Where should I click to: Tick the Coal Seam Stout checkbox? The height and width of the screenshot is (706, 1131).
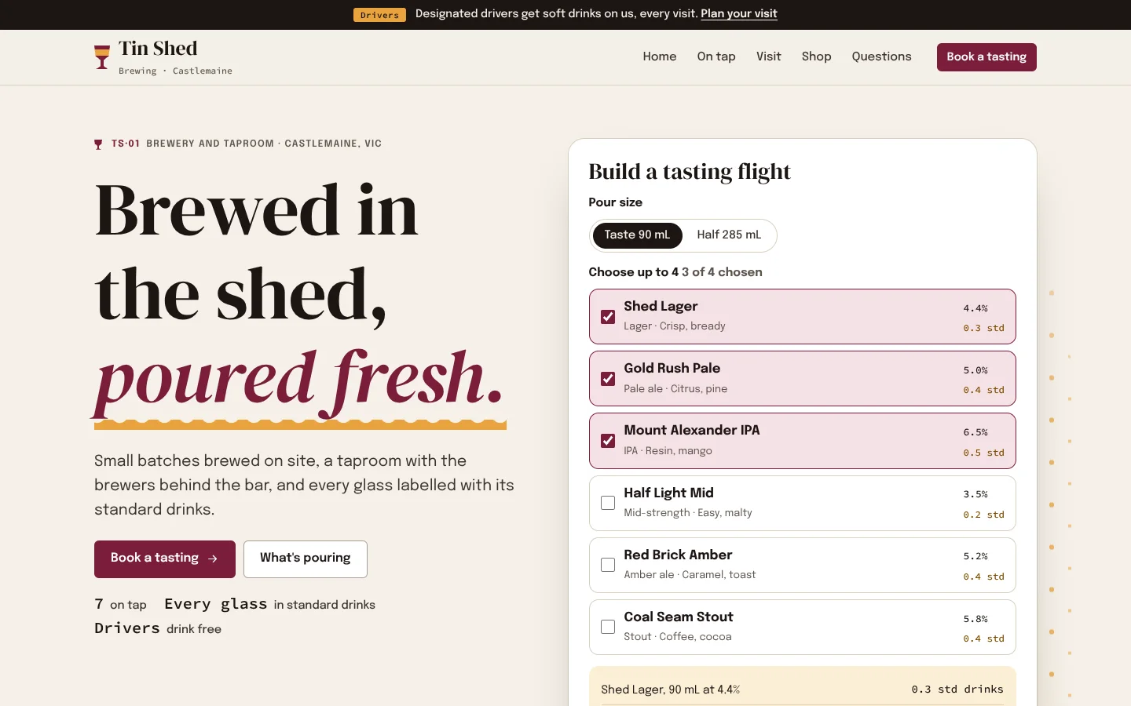pos(608,627)
